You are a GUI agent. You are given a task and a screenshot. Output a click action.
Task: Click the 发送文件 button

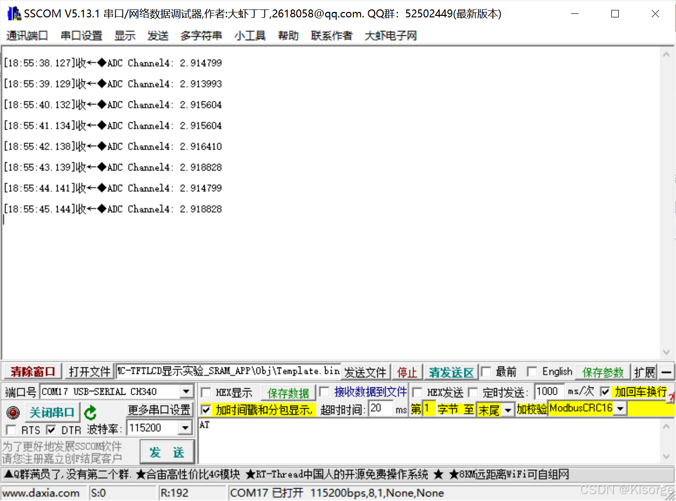(x=365, y=372)
